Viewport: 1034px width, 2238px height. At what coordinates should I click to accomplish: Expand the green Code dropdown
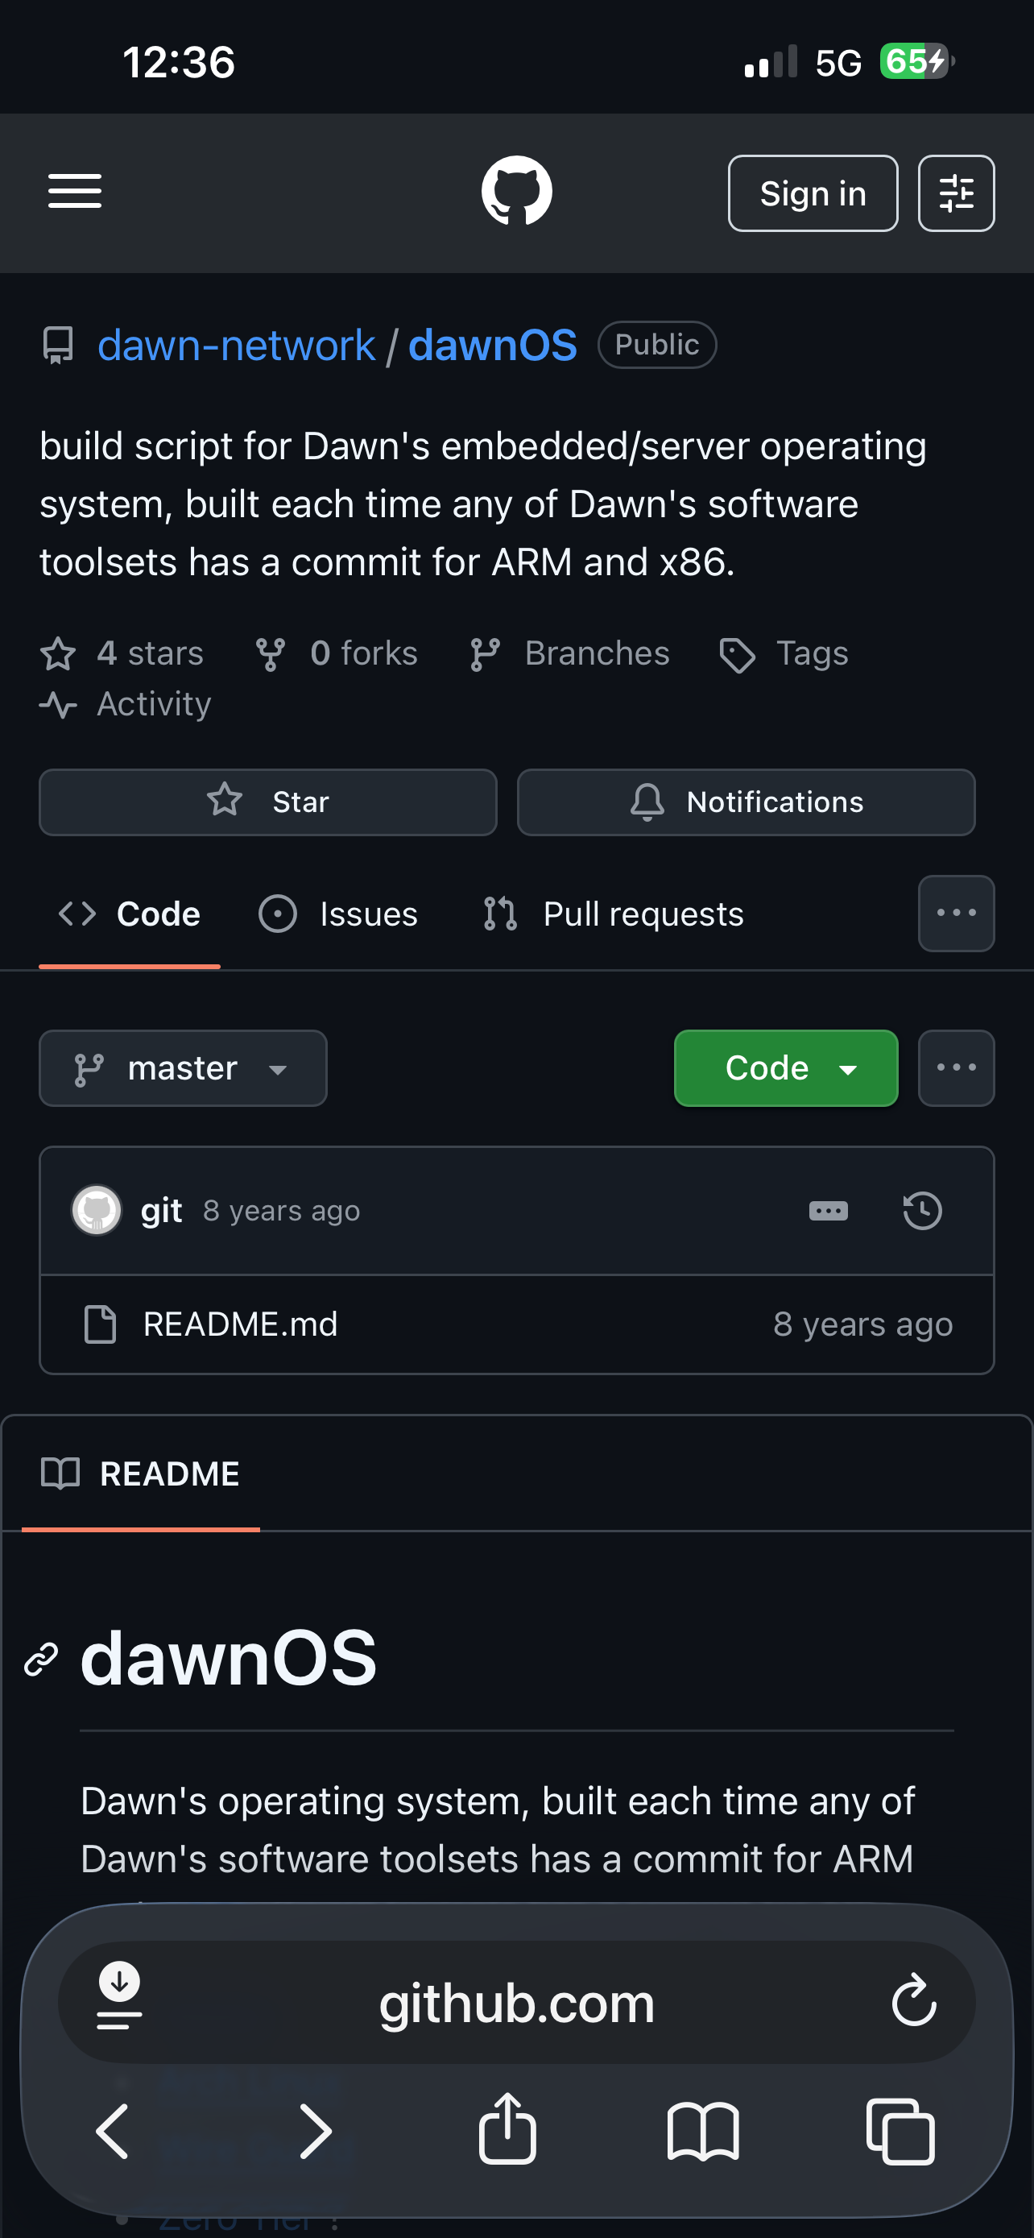point(786,1067)
